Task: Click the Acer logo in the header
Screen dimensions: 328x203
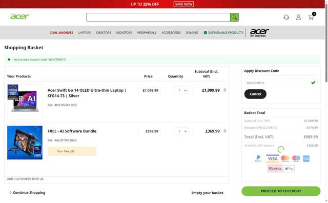Action: [19, 16]
